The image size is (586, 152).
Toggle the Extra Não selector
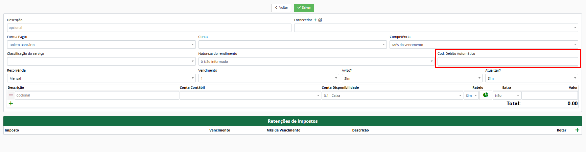506,96
